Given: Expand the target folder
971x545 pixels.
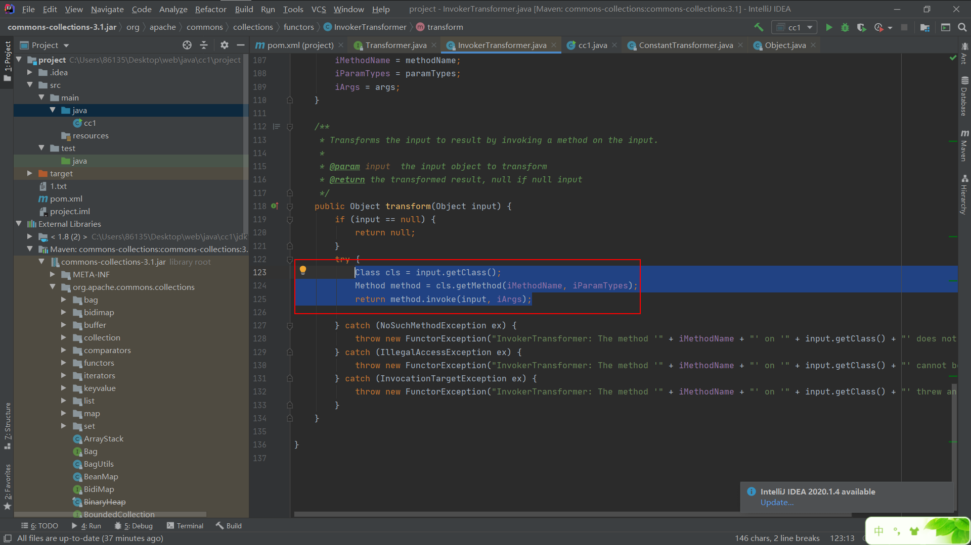Looking at the screenshot, I should pos(30,173).
